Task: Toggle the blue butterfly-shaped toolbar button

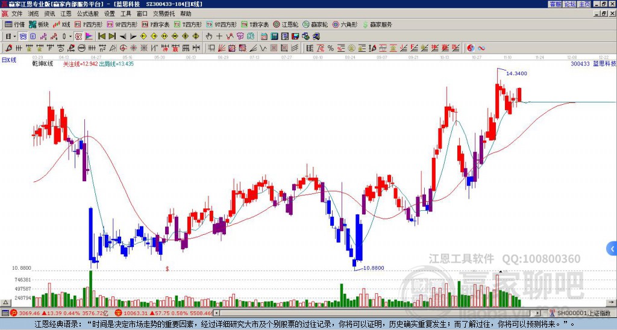Action: tap(23, 37)
